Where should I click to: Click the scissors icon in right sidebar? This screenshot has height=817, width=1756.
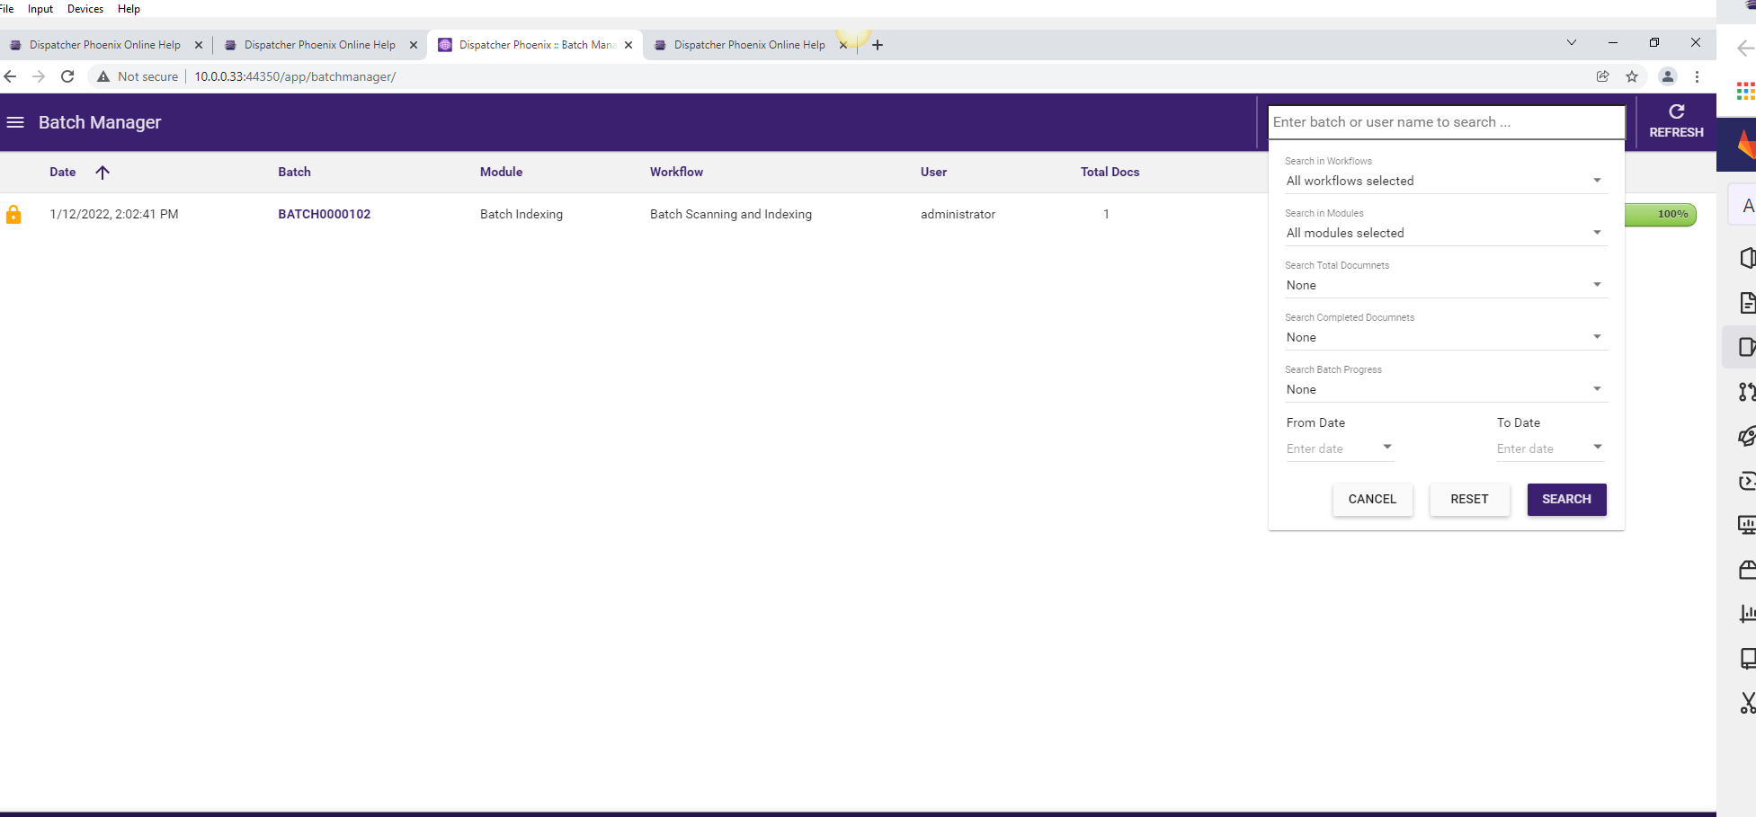point(1747,703)
